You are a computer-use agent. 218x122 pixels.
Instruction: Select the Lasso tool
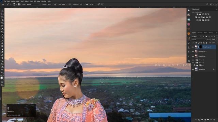tap(2, 17)
